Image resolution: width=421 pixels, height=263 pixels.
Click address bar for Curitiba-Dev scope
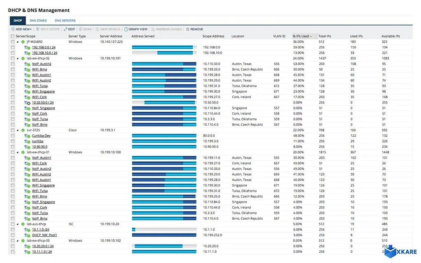tap(164, 136)
